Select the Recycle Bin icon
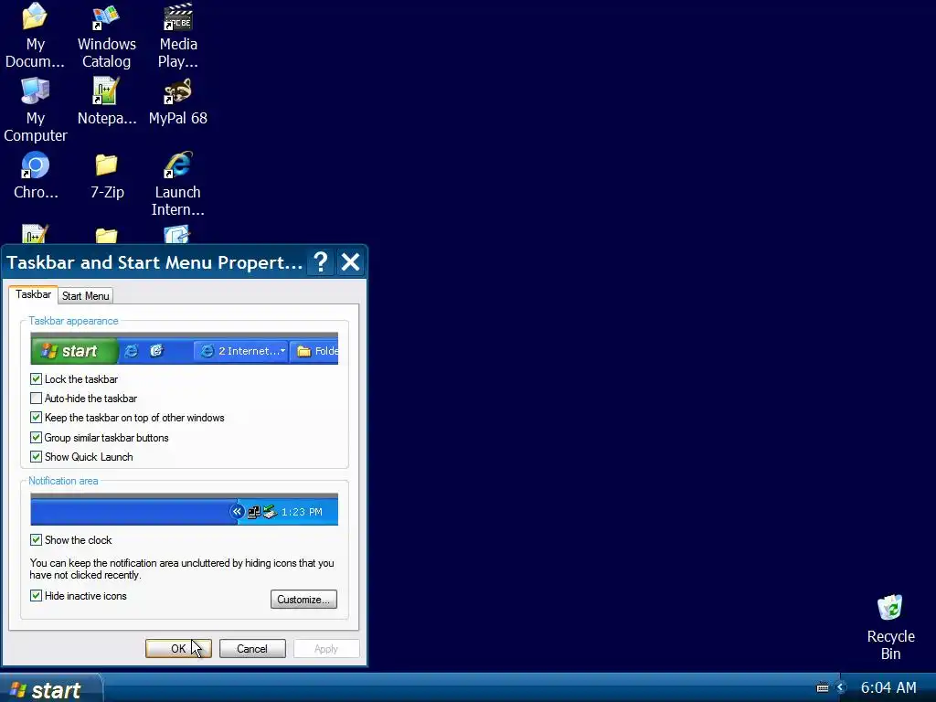This screenshot has width=936, height=702. pos(890,627)
